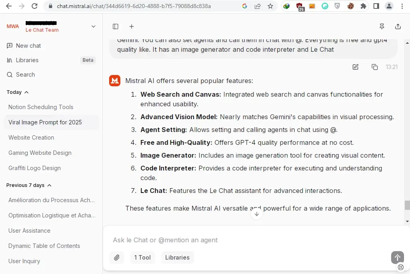The height and width of the screenshot is (274, 410).
Task: Attach a file with paperclip icon
Action: click(117, 258)
